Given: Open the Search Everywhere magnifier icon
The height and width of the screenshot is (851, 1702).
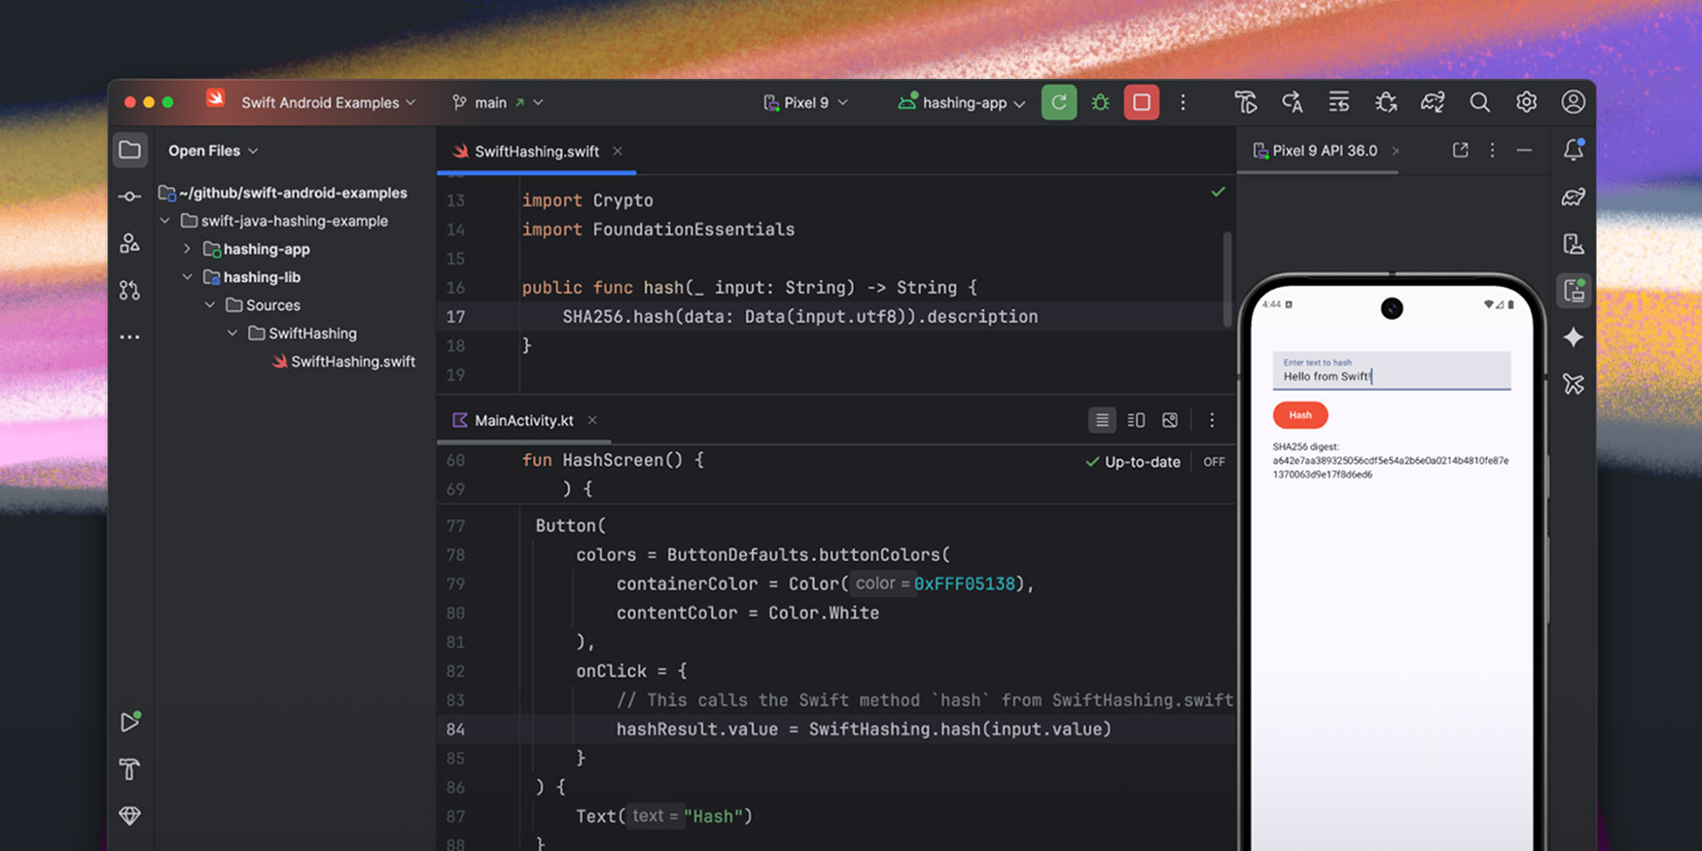Looking at the screenshot, I should point(1479,102).
